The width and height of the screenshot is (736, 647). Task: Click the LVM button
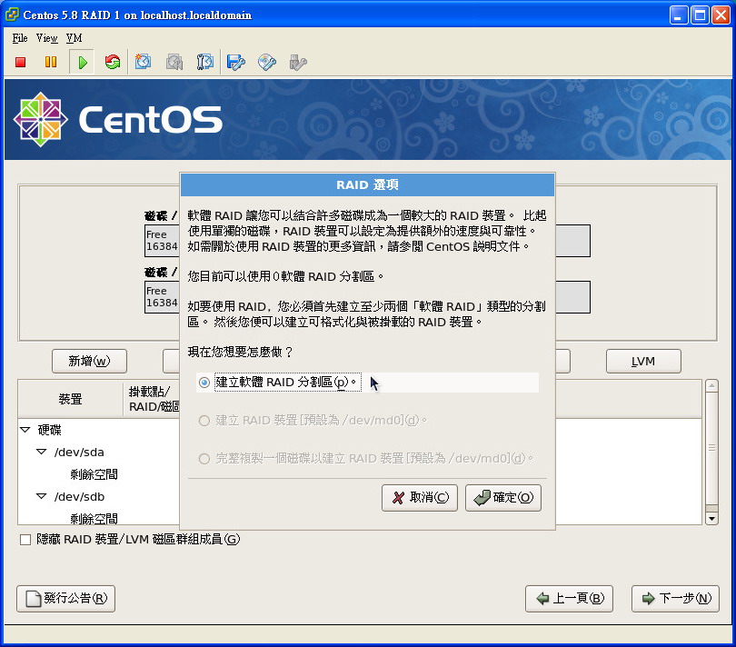coord(643,361)
